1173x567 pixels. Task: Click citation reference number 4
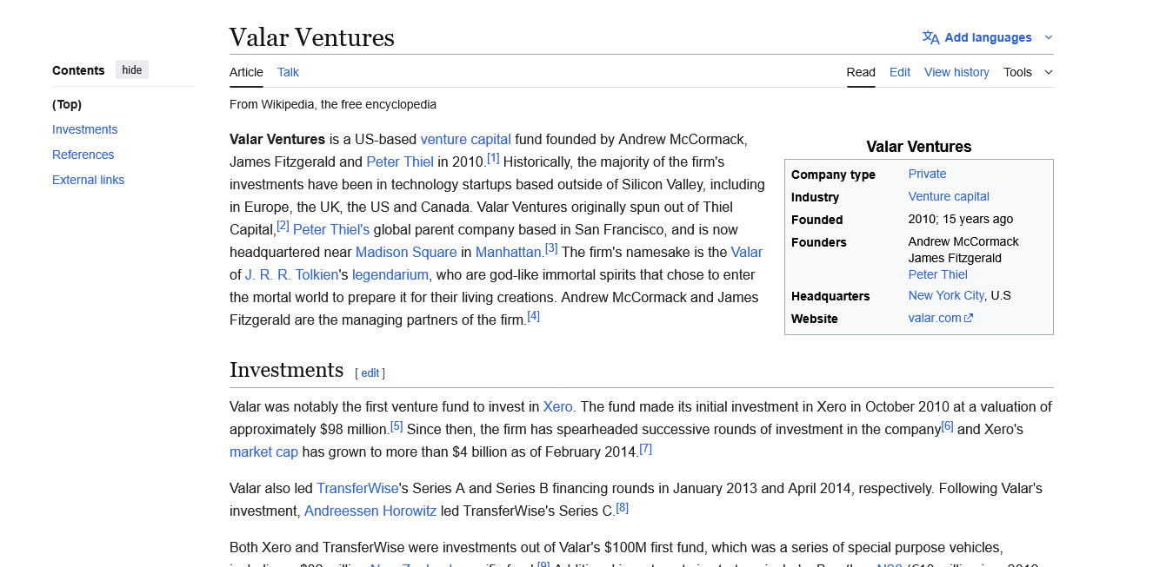534,316
